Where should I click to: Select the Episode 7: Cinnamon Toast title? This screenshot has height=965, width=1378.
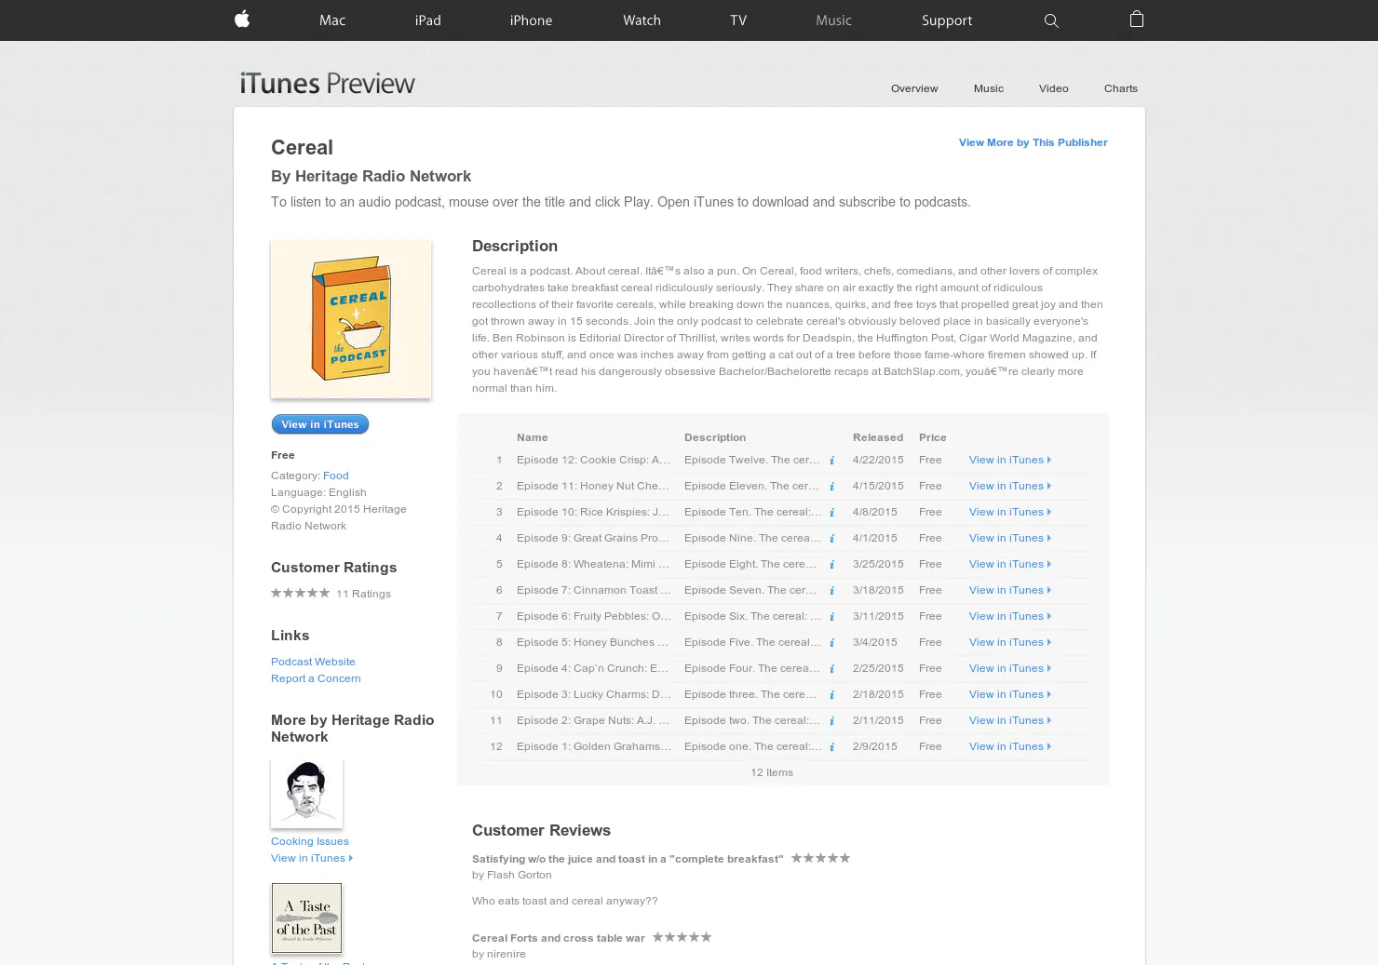(594, 590)
